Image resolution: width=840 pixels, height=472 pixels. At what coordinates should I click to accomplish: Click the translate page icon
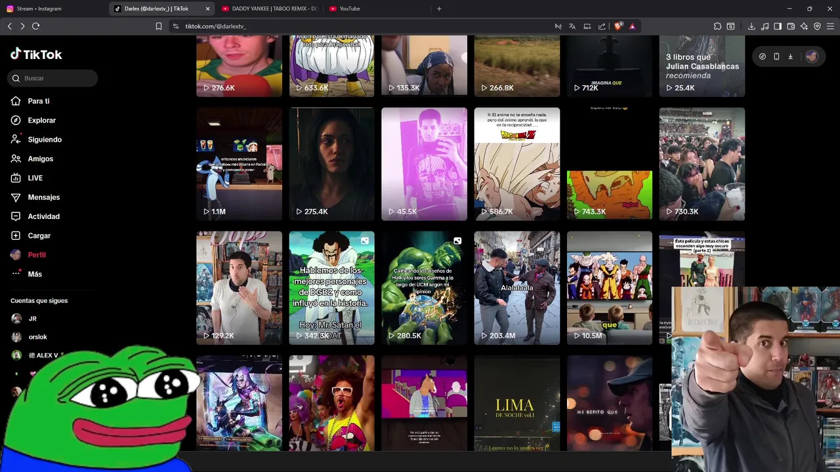point(572,26)
